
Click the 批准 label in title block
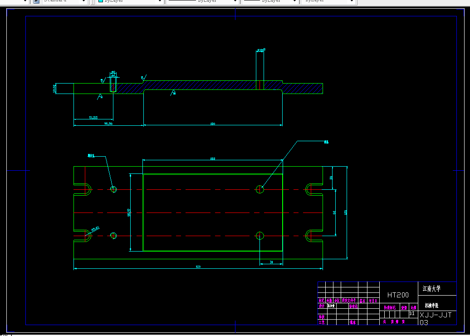(352, 322)
